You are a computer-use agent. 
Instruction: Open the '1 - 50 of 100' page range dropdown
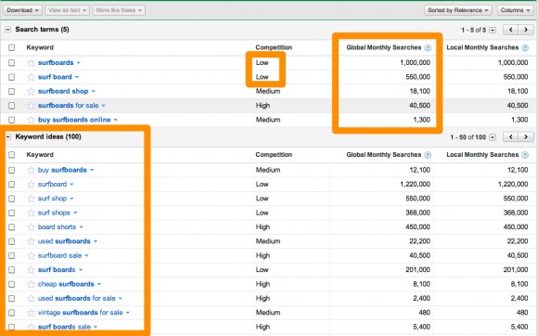[493, 137]
